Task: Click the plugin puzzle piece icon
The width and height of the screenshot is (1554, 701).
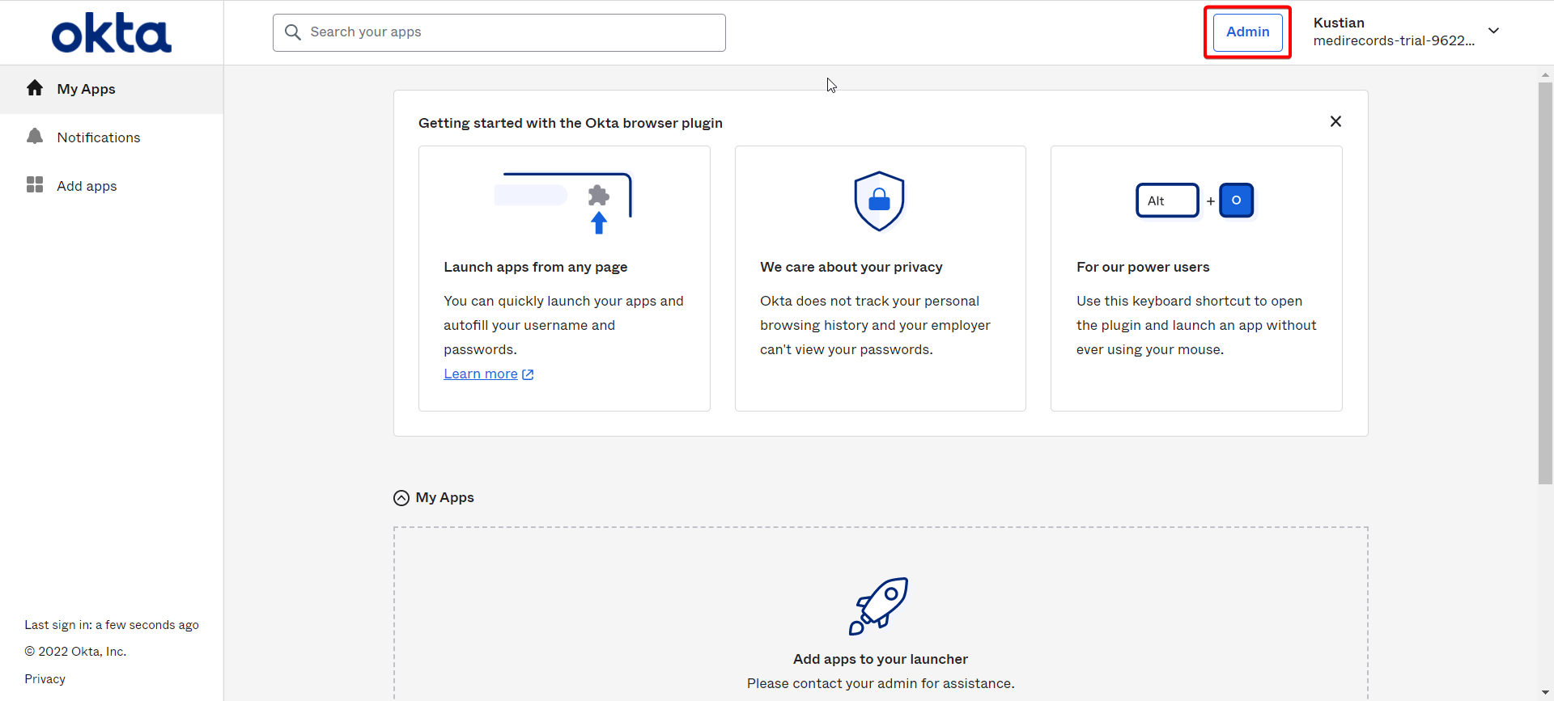Action: tap(599, 196)
